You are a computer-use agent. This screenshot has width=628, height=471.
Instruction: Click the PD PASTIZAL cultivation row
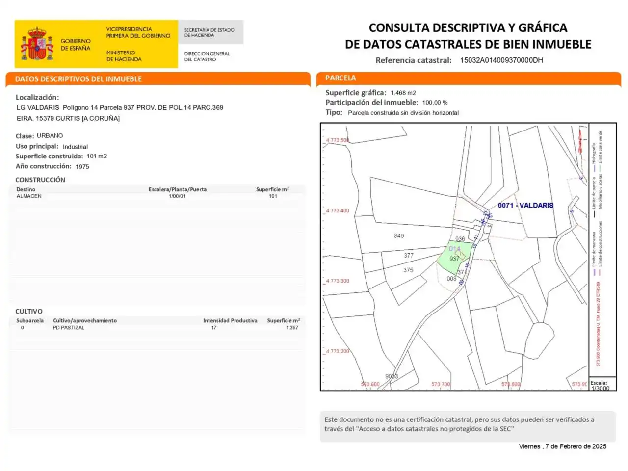pos(157,328)
